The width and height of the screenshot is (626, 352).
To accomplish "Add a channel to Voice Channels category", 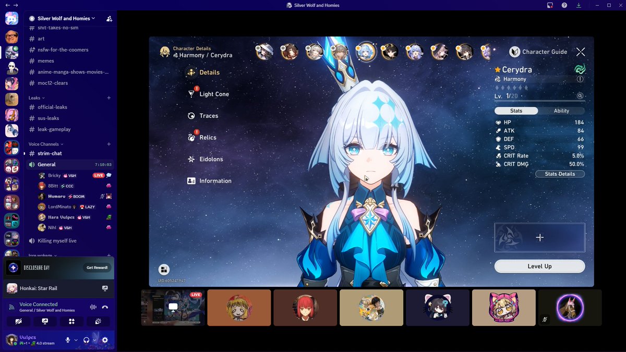I will click(109, 144).
